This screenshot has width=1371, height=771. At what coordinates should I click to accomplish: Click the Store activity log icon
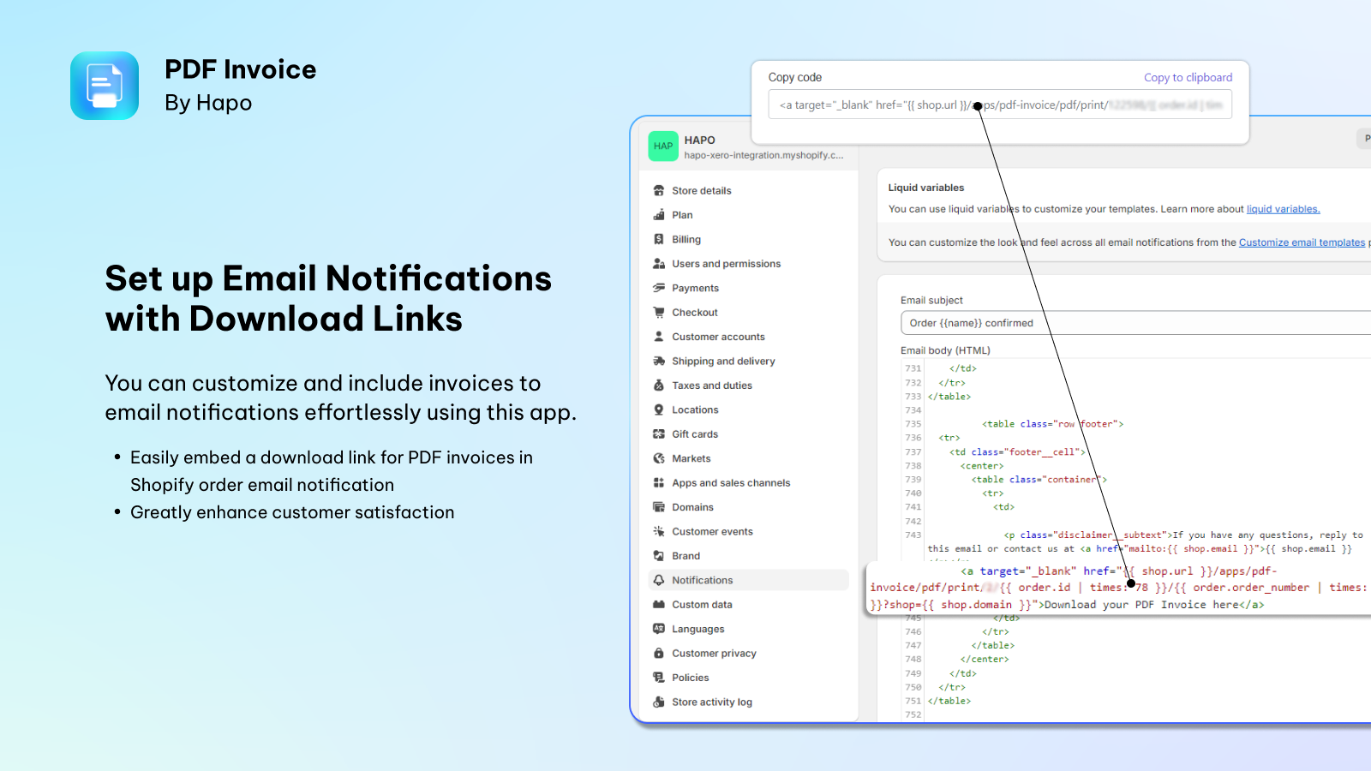659,702
